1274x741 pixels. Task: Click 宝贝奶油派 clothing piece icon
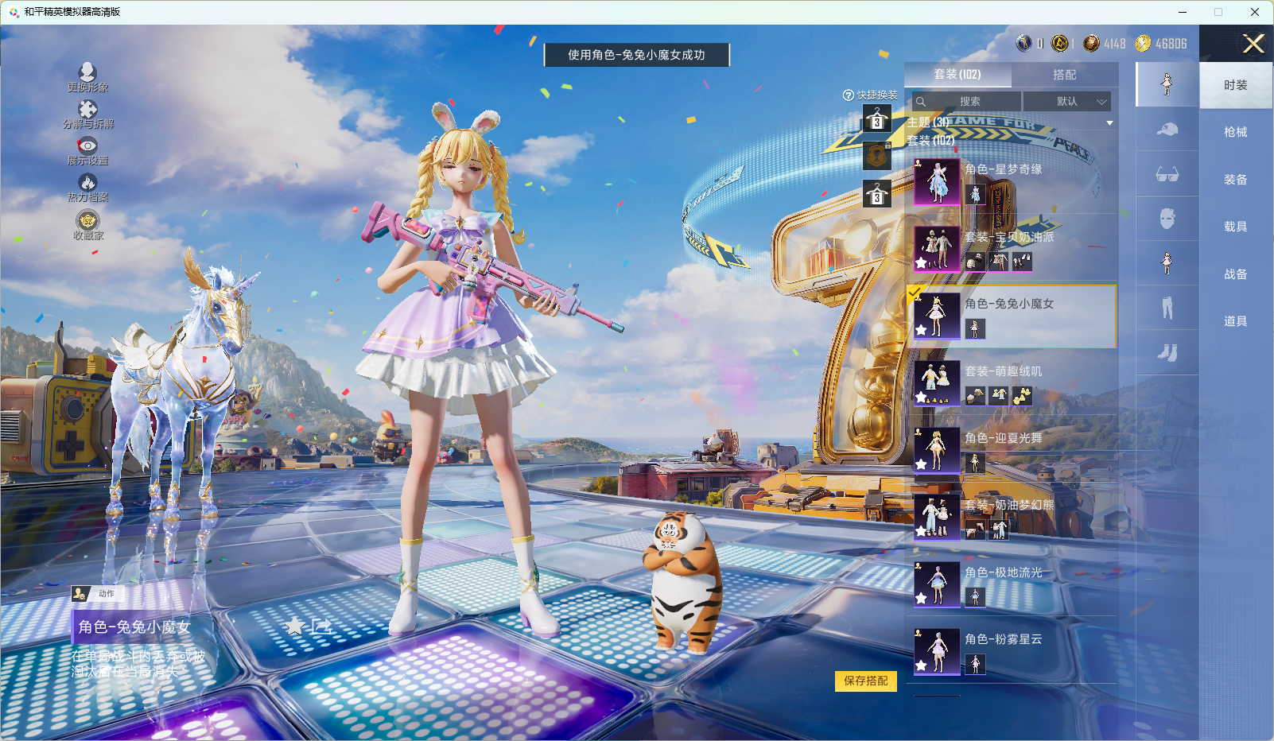999,261
